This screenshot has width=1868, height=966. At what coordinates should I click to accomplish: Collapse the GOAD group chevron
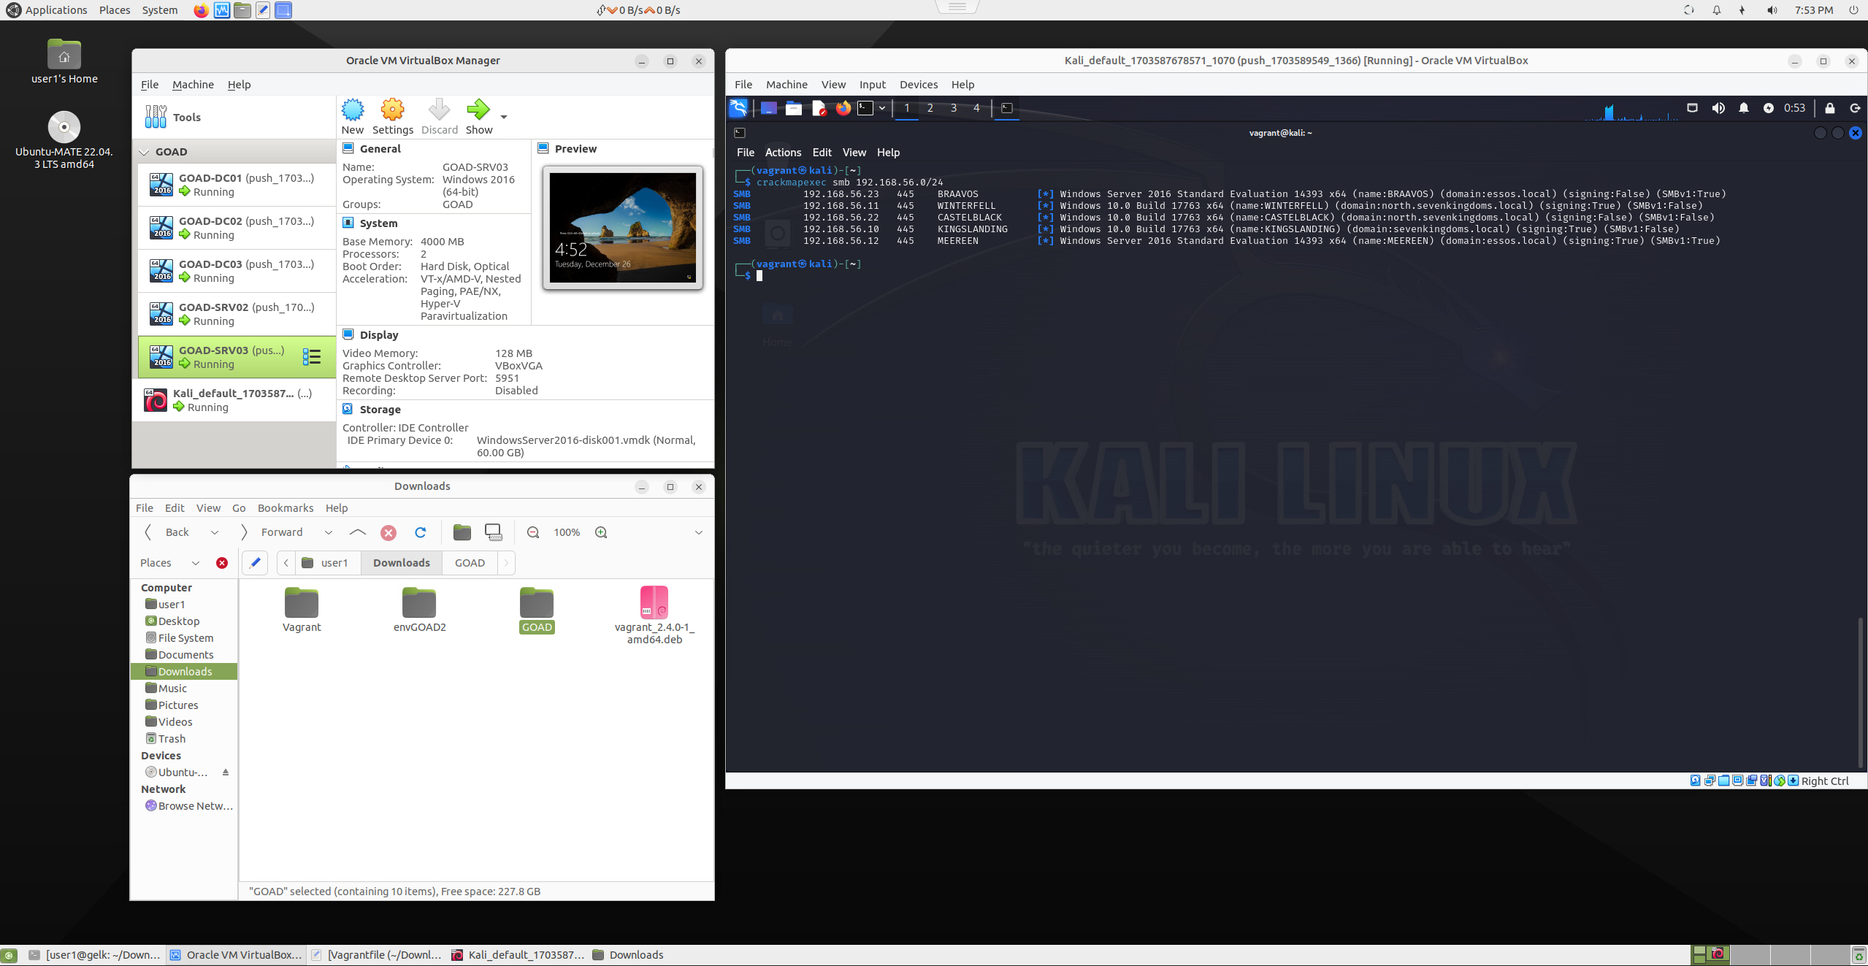(145, 152)
